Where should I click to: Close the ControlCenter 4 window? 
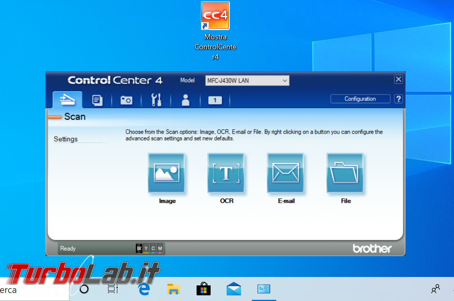398,79
